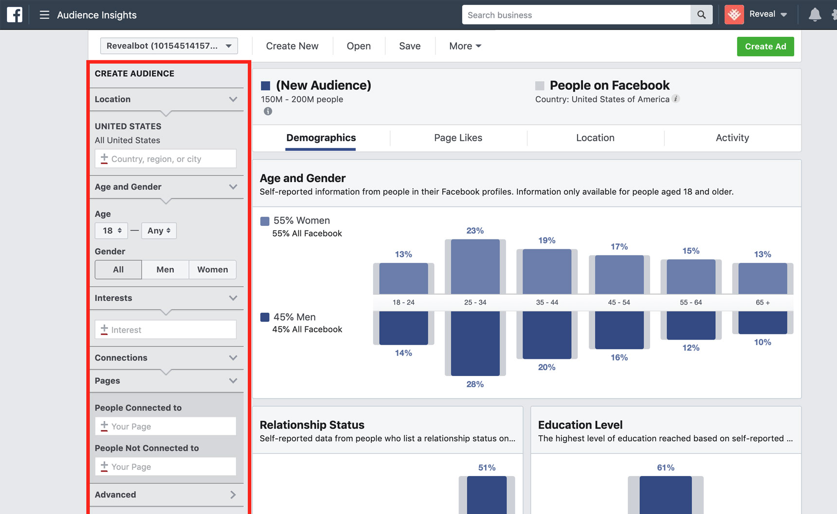Collapse the Age and Gender section chevron

click(233, 187)
